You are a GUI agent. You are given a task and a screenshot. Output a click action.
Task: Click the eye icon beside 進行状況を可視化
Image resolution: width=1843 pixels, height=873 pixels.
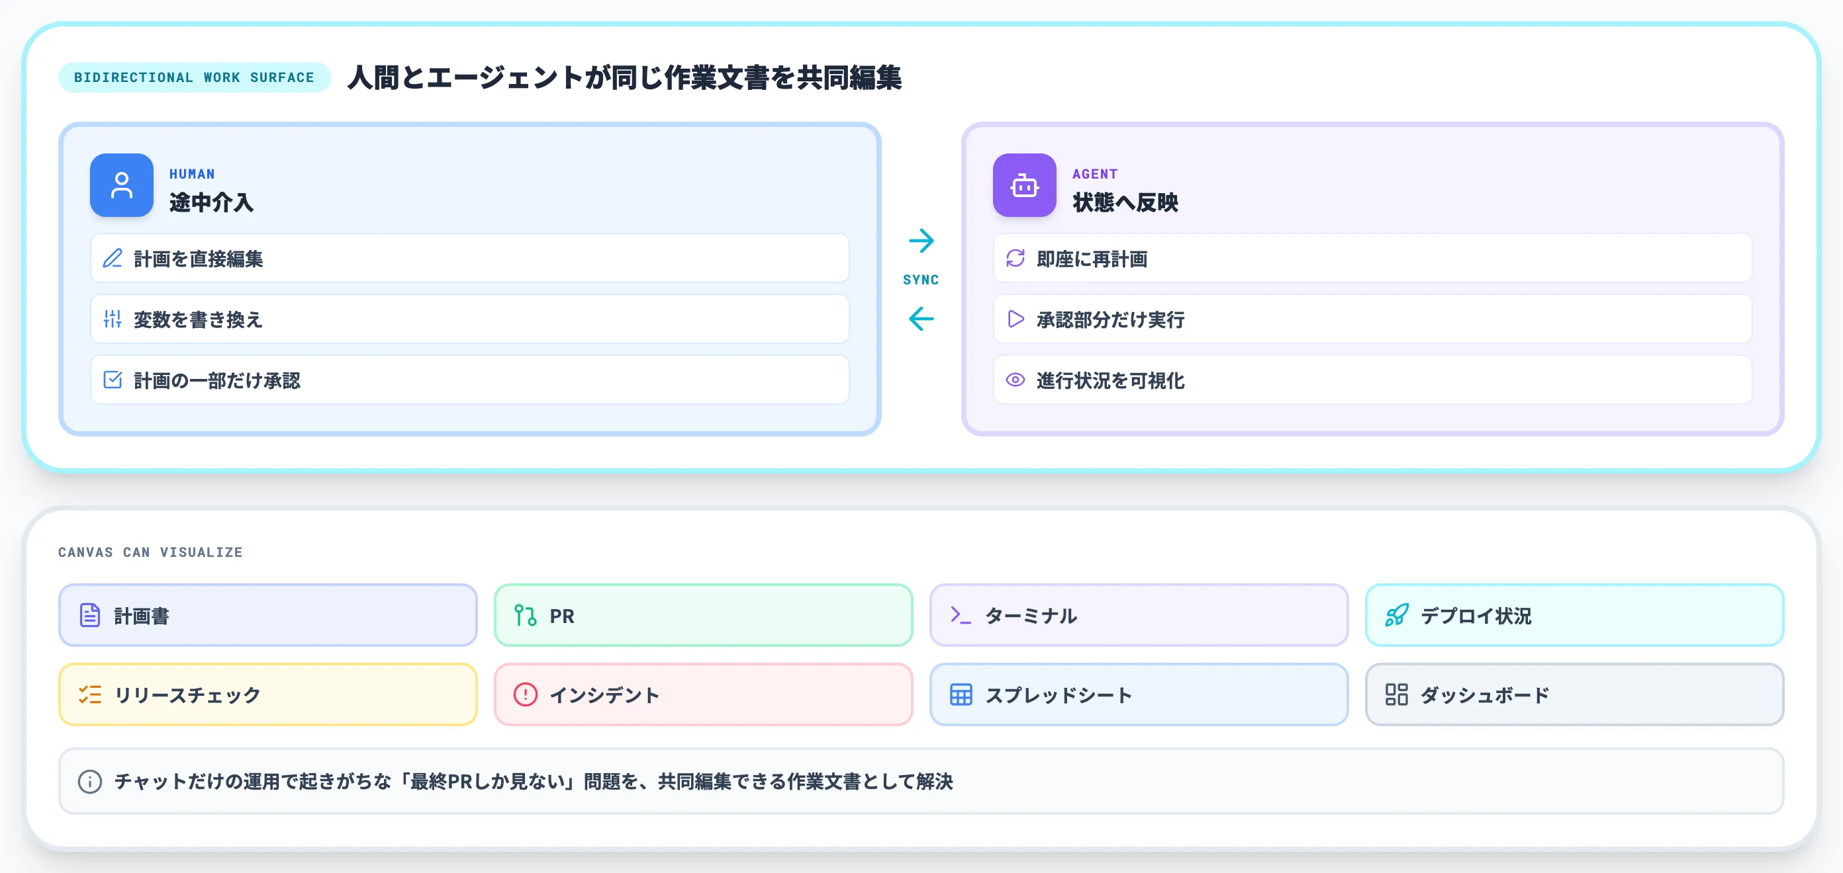point(1016,380)
